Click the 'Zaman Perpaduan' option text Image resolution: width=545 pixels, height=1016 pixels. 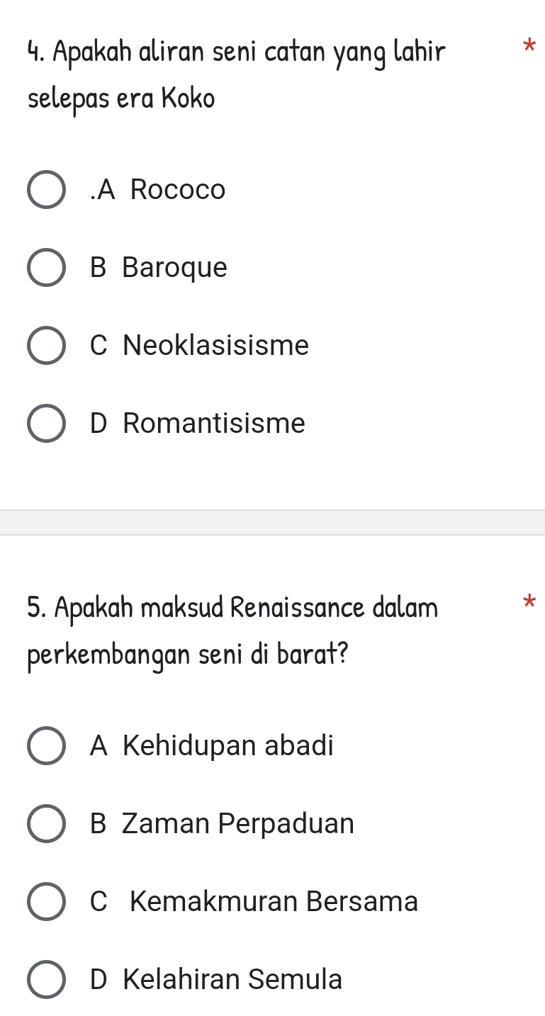pyautogui.click(x=237, y=823)
